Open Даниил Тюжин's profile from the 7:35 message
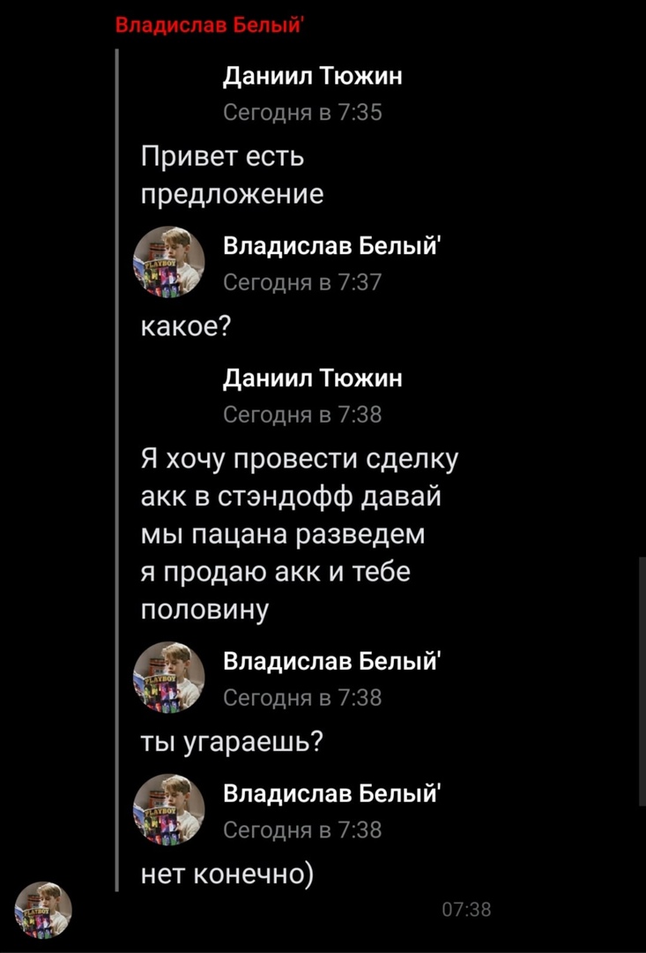Image resolution: width=646 pixels, height=953 pixels. click(x=312, y=77)
